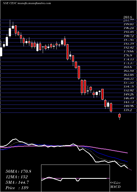137x192 pixels.
Task: Click the 143.73 price axis label
Action: 129,102
